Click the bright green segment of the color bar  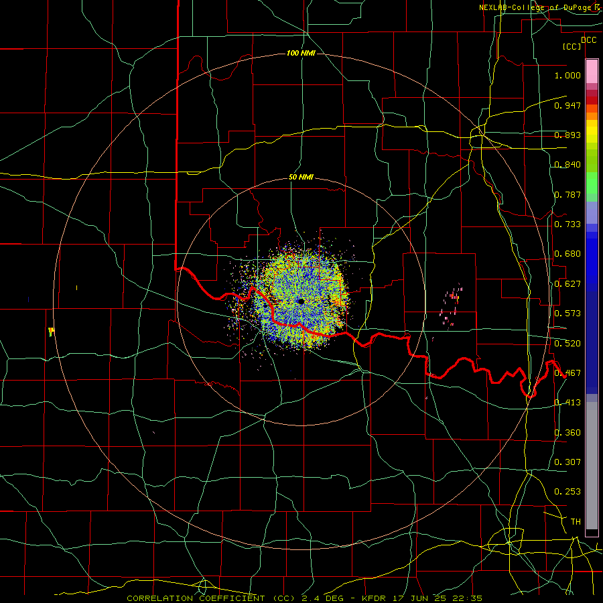pyautogui.click(x=592, y=183)
